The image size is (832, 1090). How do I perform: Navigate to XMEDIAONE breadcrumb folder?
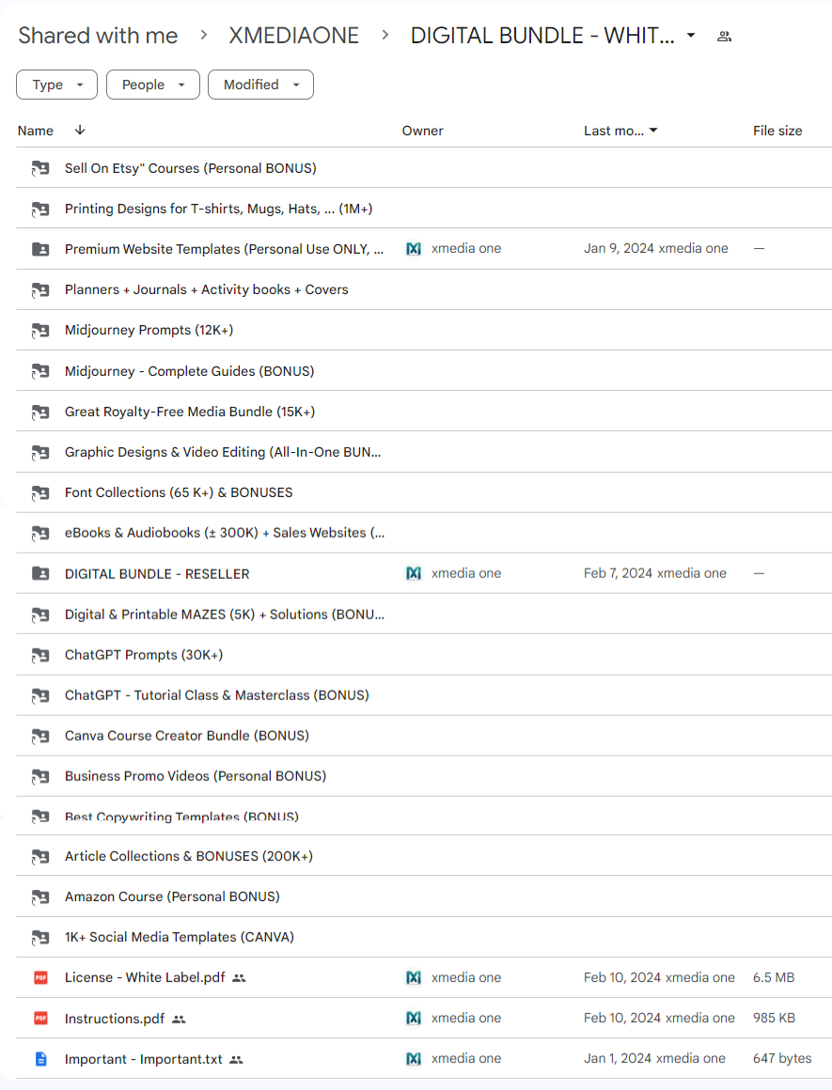293,36
